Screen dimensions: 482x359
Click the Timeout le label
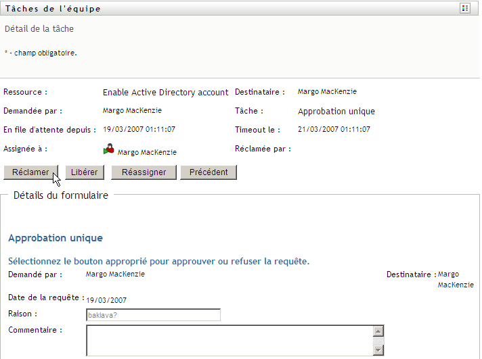tap(258, 130)
